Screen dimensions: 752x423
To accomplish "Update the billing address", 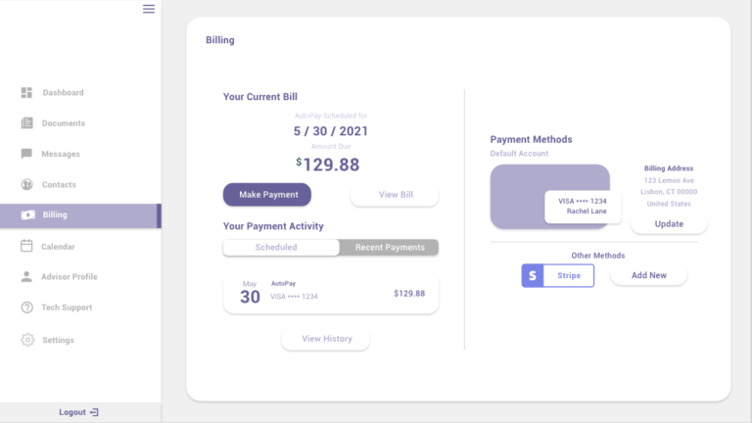I will tap(669, 224).
